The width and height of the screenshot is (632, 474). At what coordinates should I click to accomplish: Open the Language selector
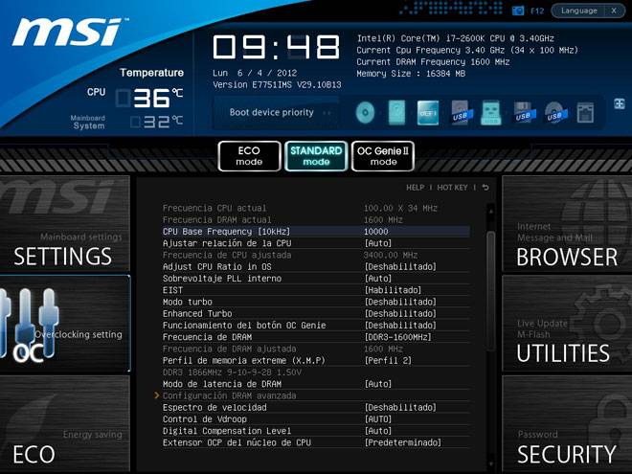click(x=578, y=11)
